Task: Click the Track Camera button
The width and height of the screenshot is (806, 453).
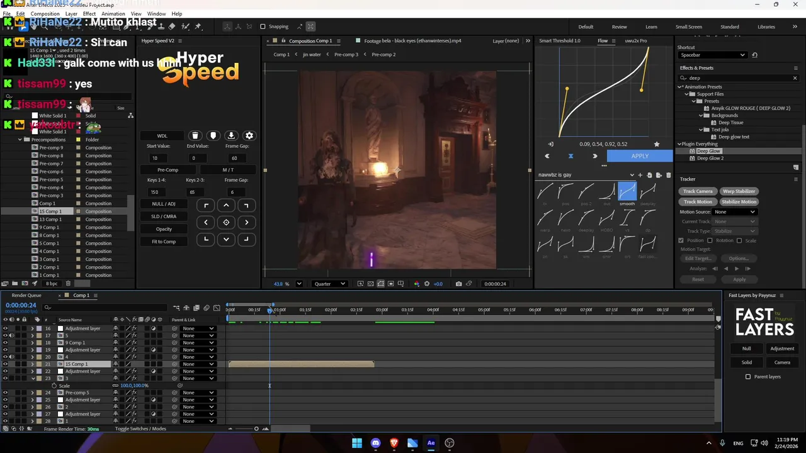Action: [698, 191]
